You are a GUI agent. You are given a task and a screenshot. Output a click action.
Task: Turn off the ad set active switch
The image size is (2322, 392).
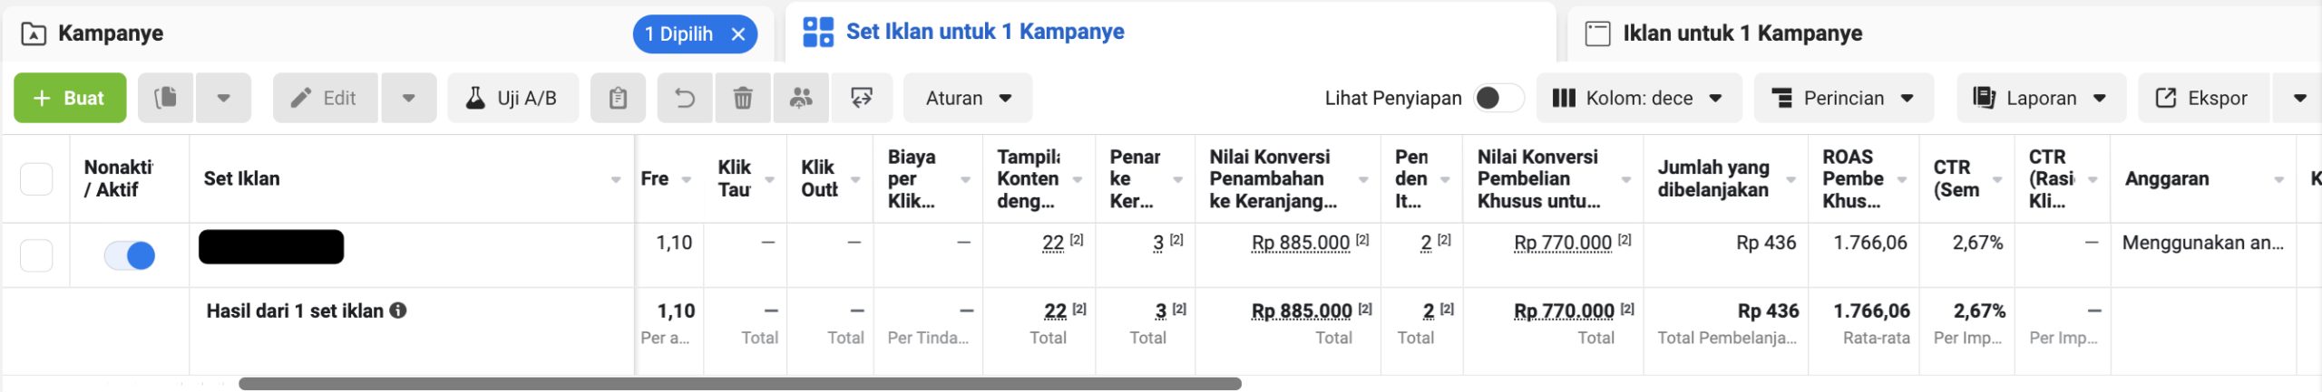130,255
